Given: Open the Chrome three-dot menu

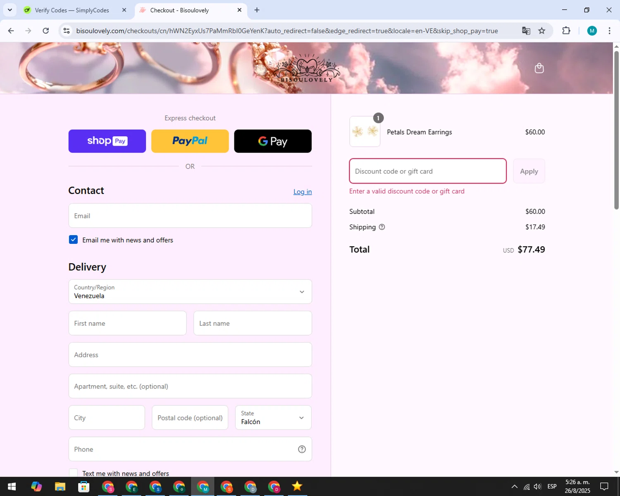Looking at the screenshot, I should (609, 31).
